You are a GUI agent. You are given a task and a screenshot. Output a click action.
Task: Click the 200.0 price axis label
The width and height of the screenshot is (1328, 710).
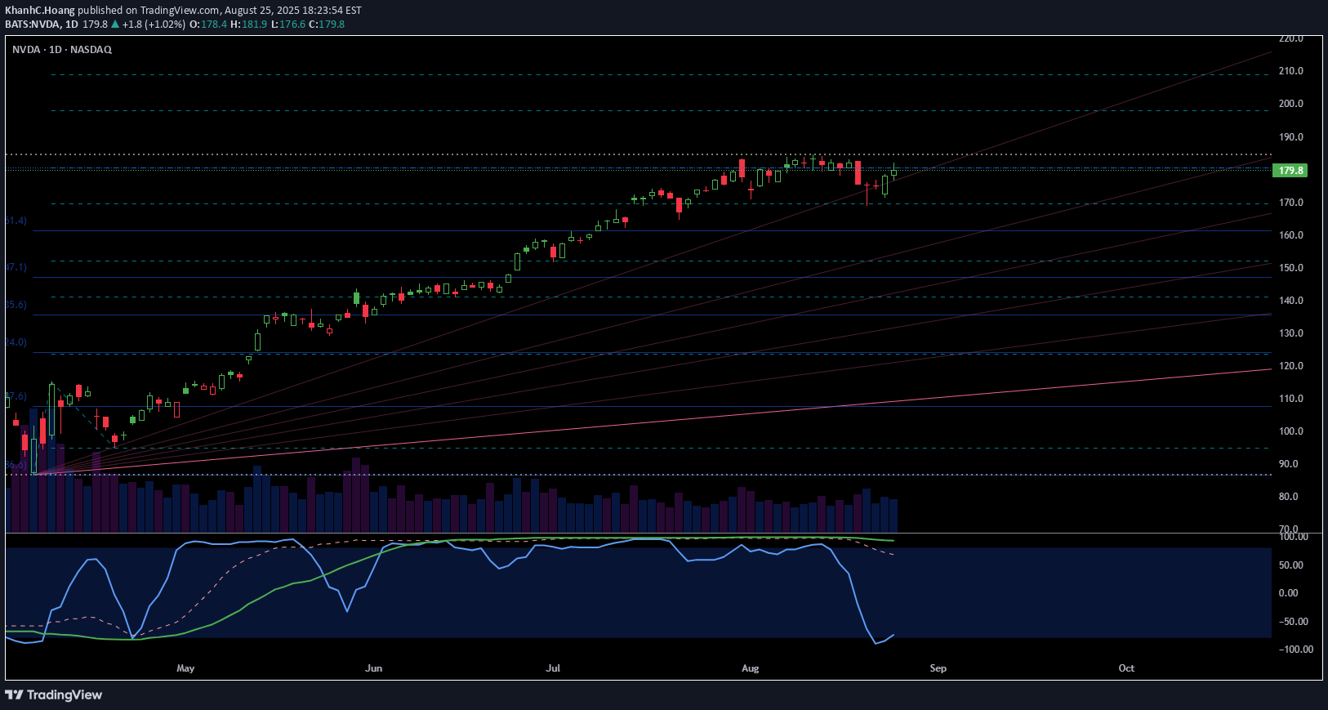coord(1291,104)
